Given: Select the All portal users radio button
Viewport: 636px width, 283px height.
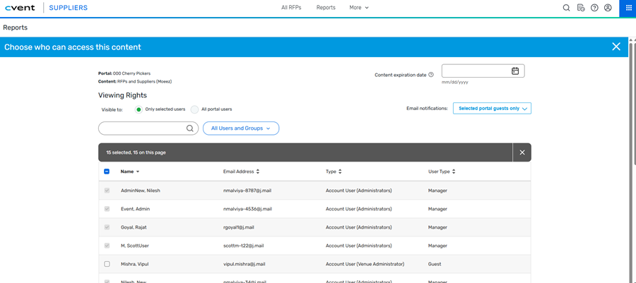Looking at the screenshot, I should click(x=194, y=109).
